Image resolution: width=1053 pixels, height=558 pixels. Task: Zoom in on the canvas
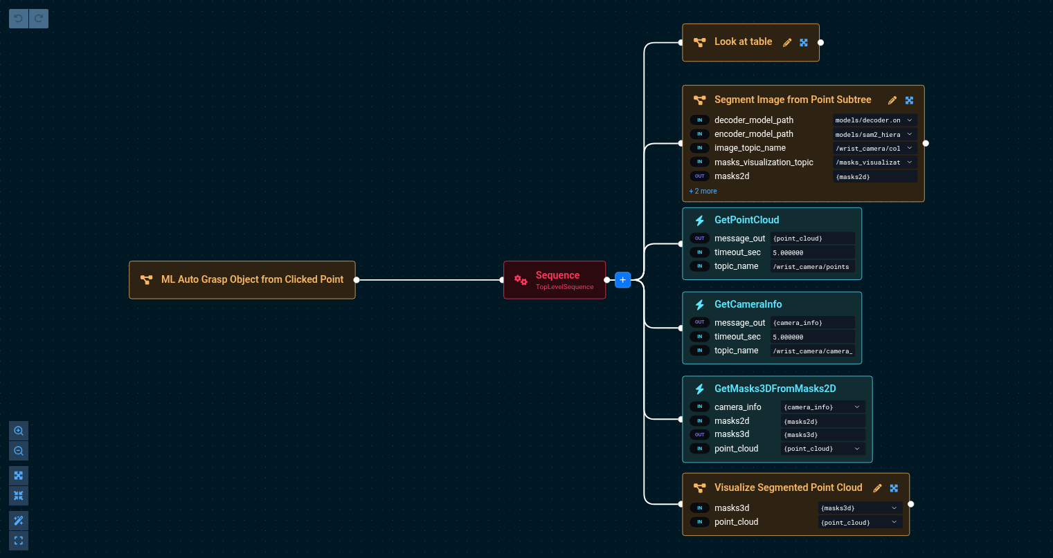[x=19, y=431]
